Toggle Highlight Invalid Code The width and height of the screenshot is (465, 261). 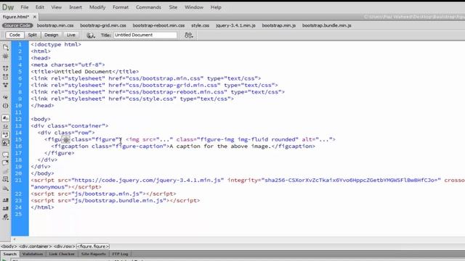click(5, 126)
